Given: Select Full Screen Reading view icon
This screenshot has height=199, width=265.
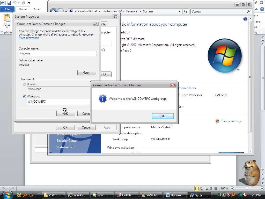Looking at the screenshot, I should (x=202, y=188).
